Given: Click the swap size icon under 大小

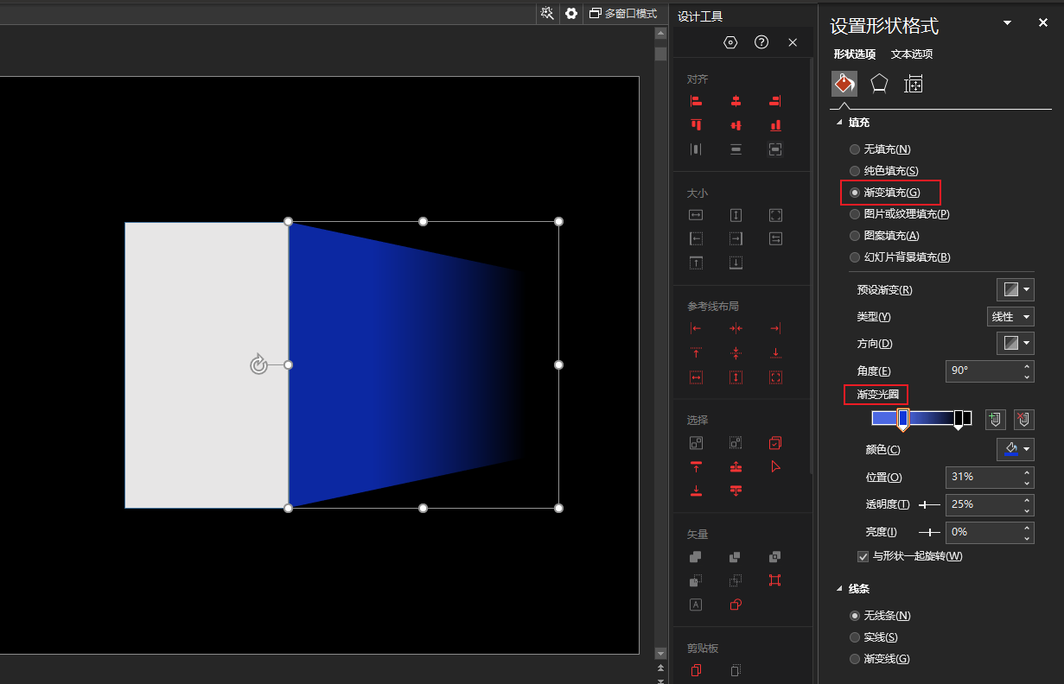Looking at the screenshot, I should tap(775, 238).
